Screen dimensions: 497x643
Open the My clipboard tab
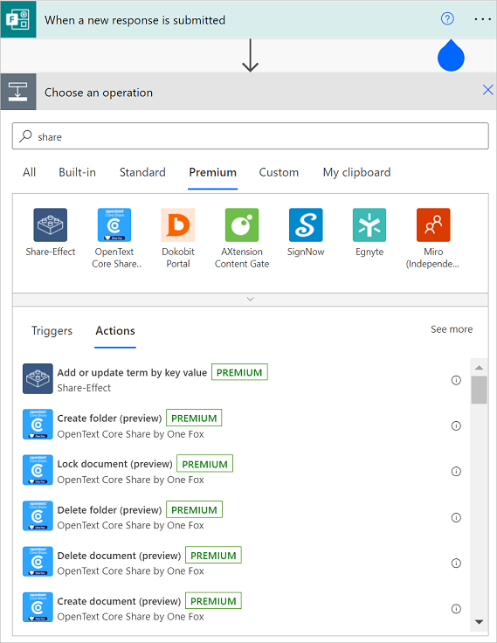[356, 172]
